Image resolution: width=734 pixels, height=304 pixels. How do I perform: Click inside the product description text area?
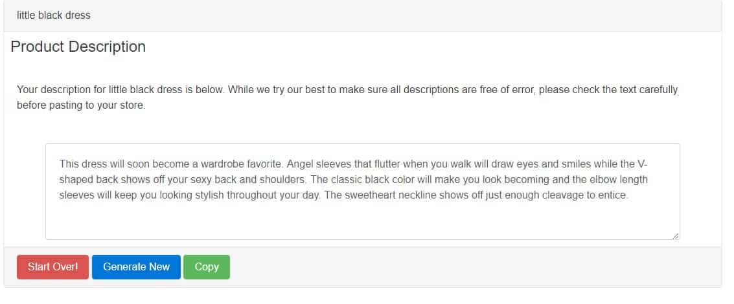(x=363, y=191)
